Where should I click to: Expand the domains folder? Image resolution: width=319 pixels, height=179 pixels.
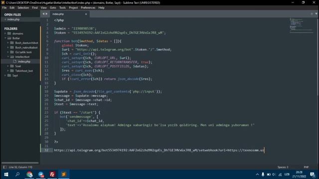(5, 33)
